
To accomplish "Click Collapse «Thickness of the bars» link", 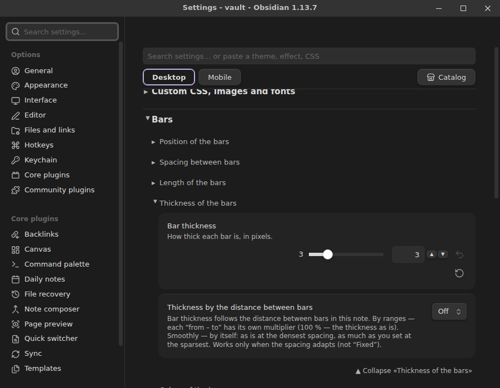I will tap(413, 371).
